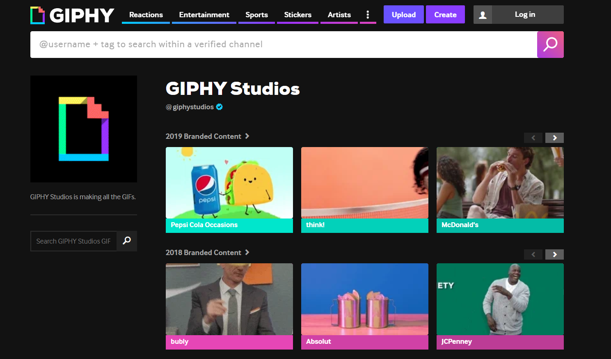Viewport: 611px width, 359px height.
Task: Click the Upload button
Action: (404, 14)
